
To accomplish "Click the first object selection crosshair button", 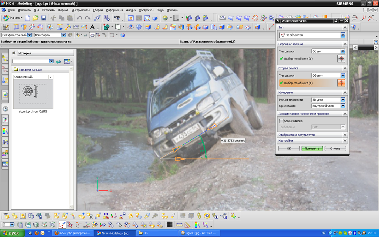I will (x=341, y=59).
